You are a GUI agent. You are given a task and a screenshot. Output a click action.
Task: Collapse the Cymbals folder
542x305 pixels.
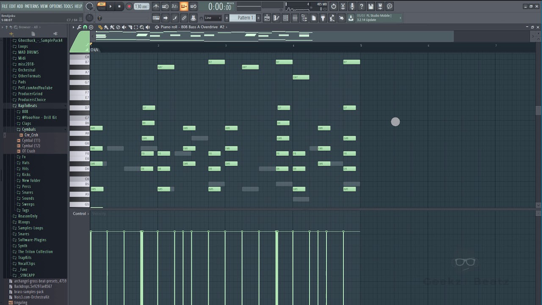28,129
